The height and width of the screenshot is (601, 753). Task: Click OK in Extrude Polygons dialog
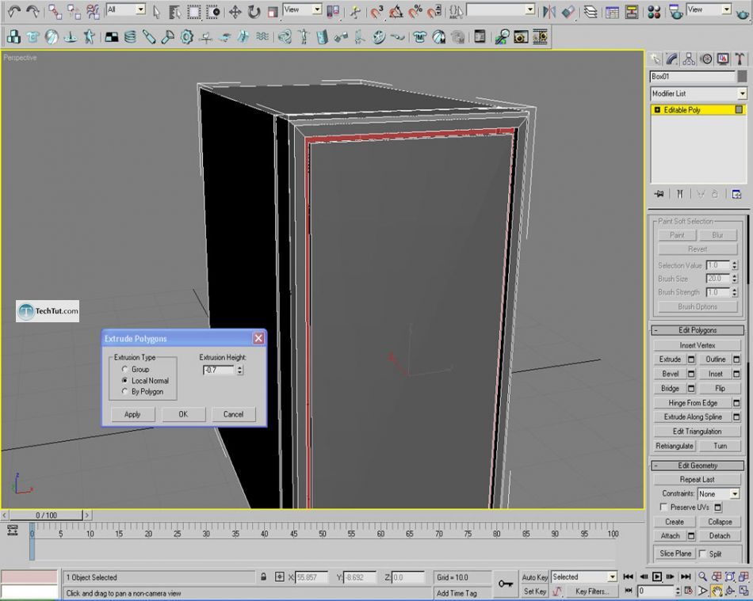(183, 414)
